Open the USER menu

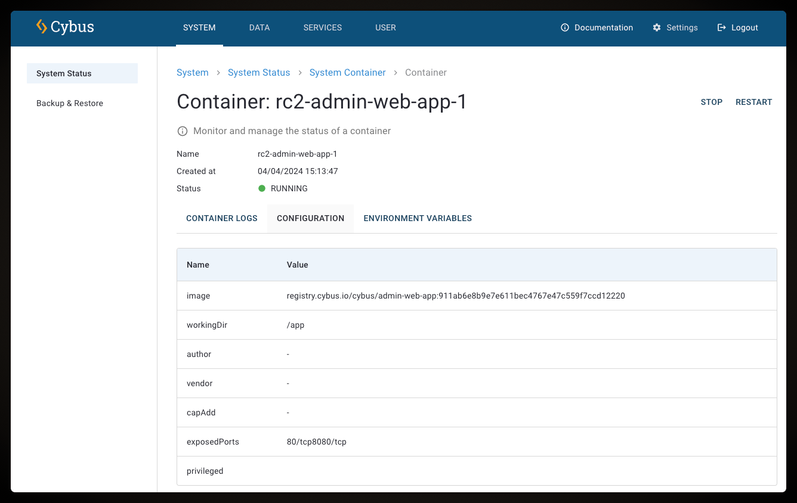coord(385,27)
